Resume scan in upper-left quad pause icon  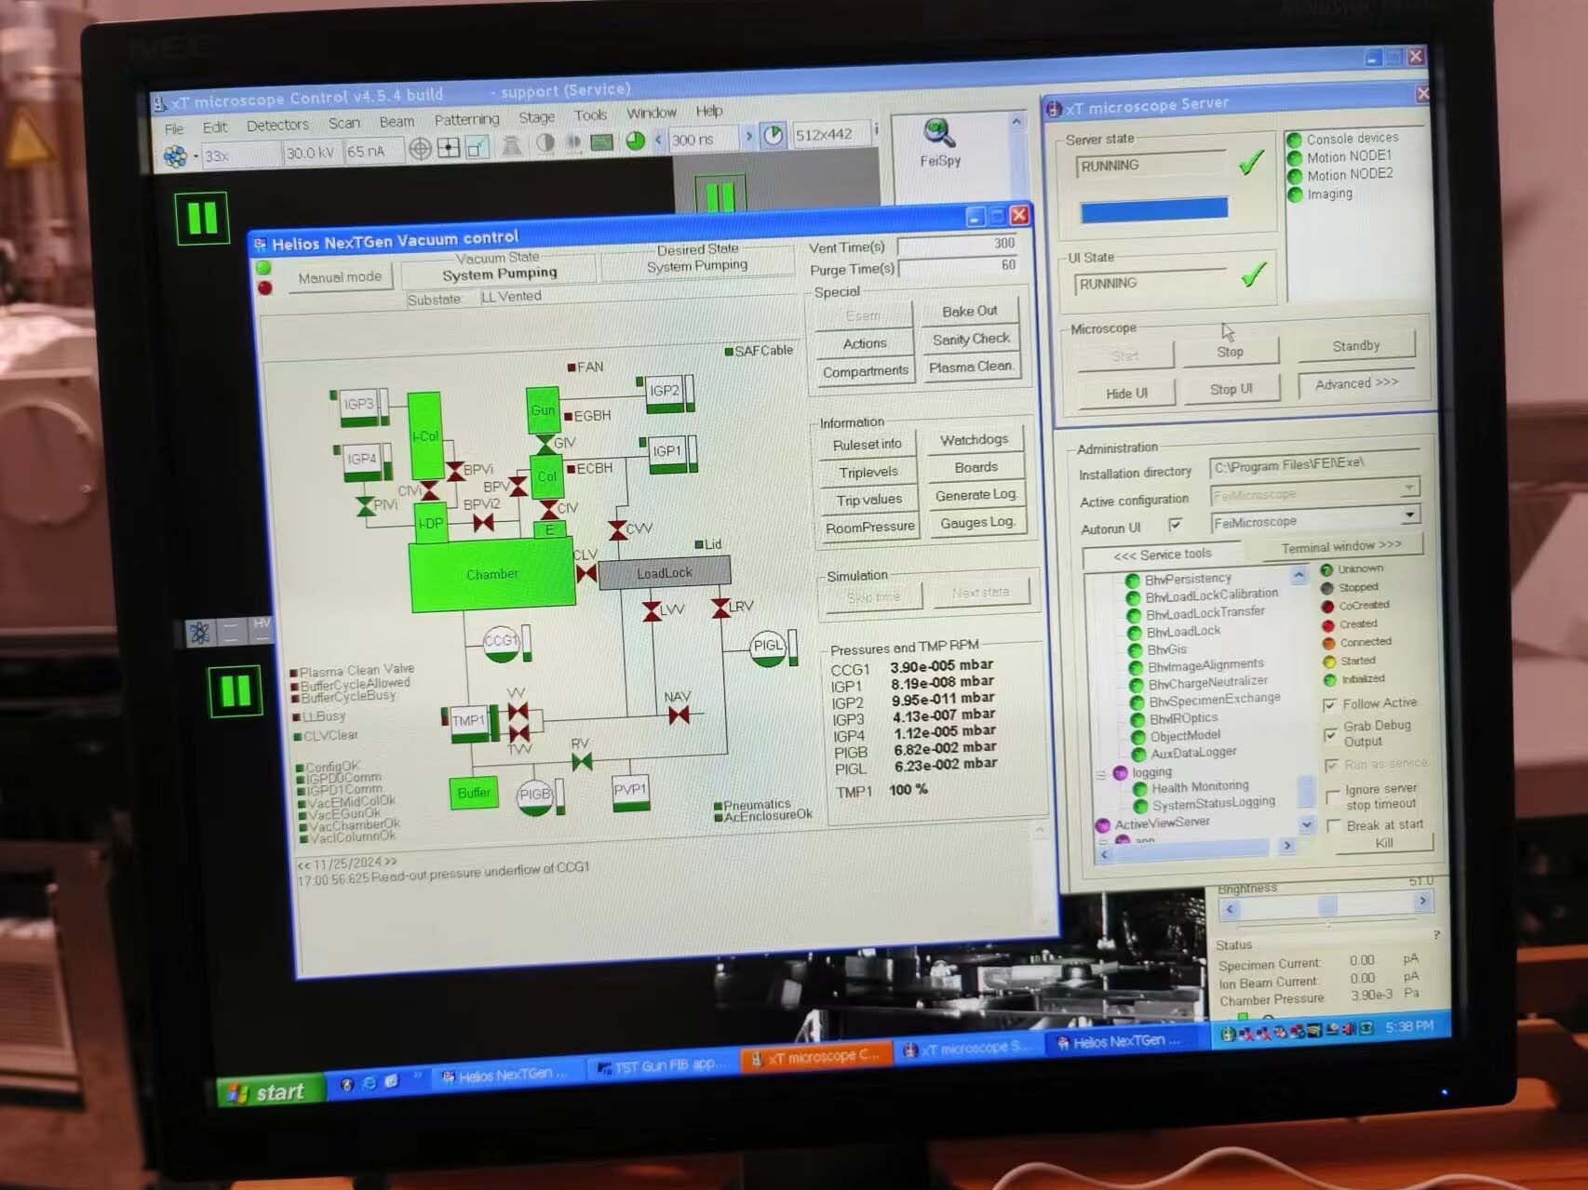click(x=202, y=218)
